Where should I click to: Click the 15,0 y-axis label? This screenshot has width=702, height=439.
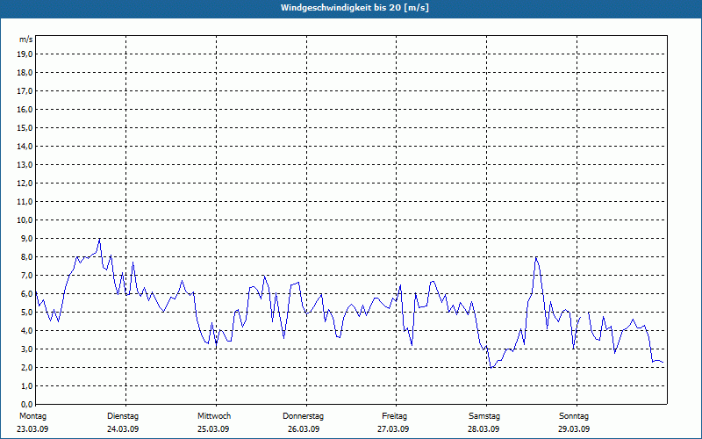tap(25, 127)
